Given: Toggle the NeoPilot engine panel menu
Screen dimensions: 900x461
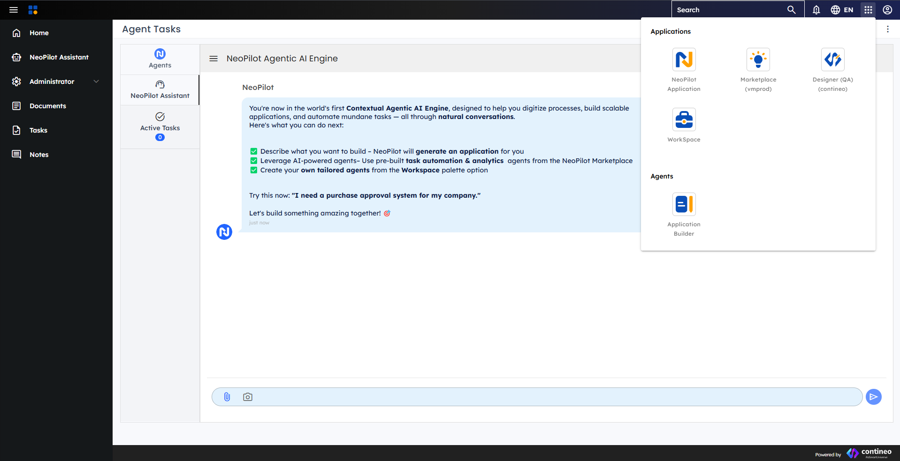Looking at the screenshot, I should click(x=214, y=59).
